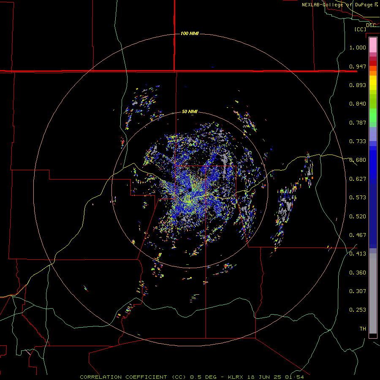Select the 0.947 scale label
380x380 pixels.
coord(358,66)
